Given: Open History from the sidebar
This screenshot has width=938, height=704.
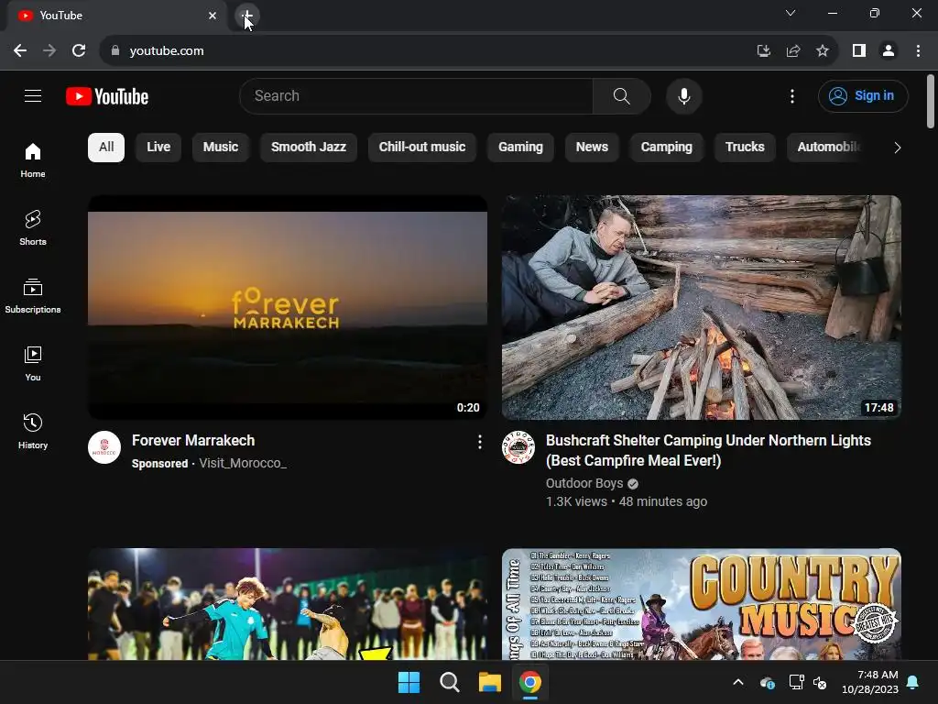Looking at the screenshot, I should pyautogui.click(x=33, y=431).
